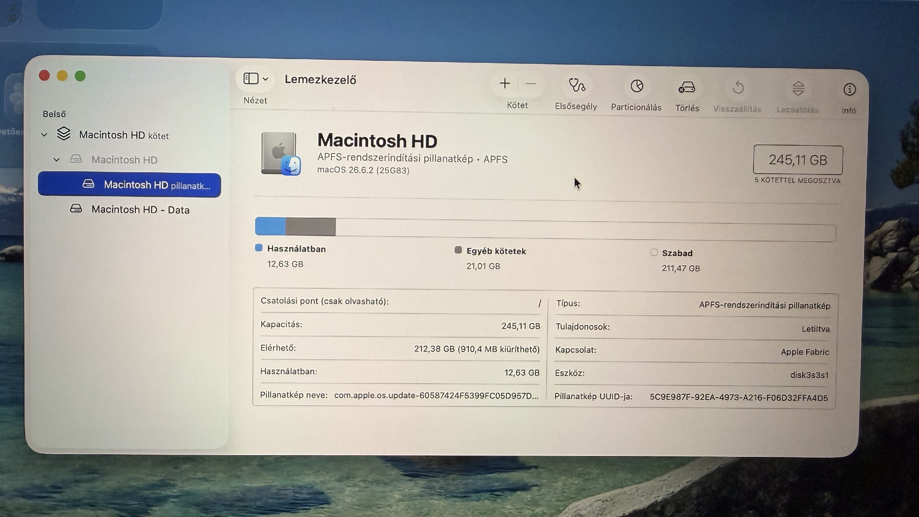The height and width of the screenshot is (517, 919).
Task: Click the Nézet label under view button
Action: (255, 100)
